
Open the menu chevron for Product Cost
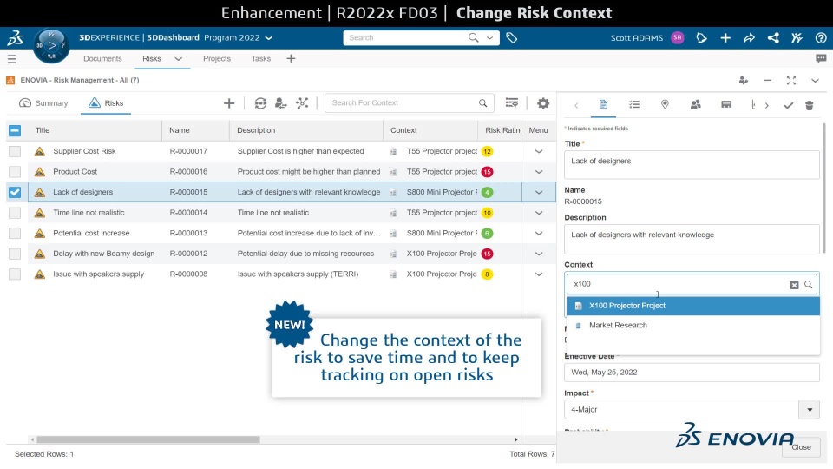click(539, 172)
